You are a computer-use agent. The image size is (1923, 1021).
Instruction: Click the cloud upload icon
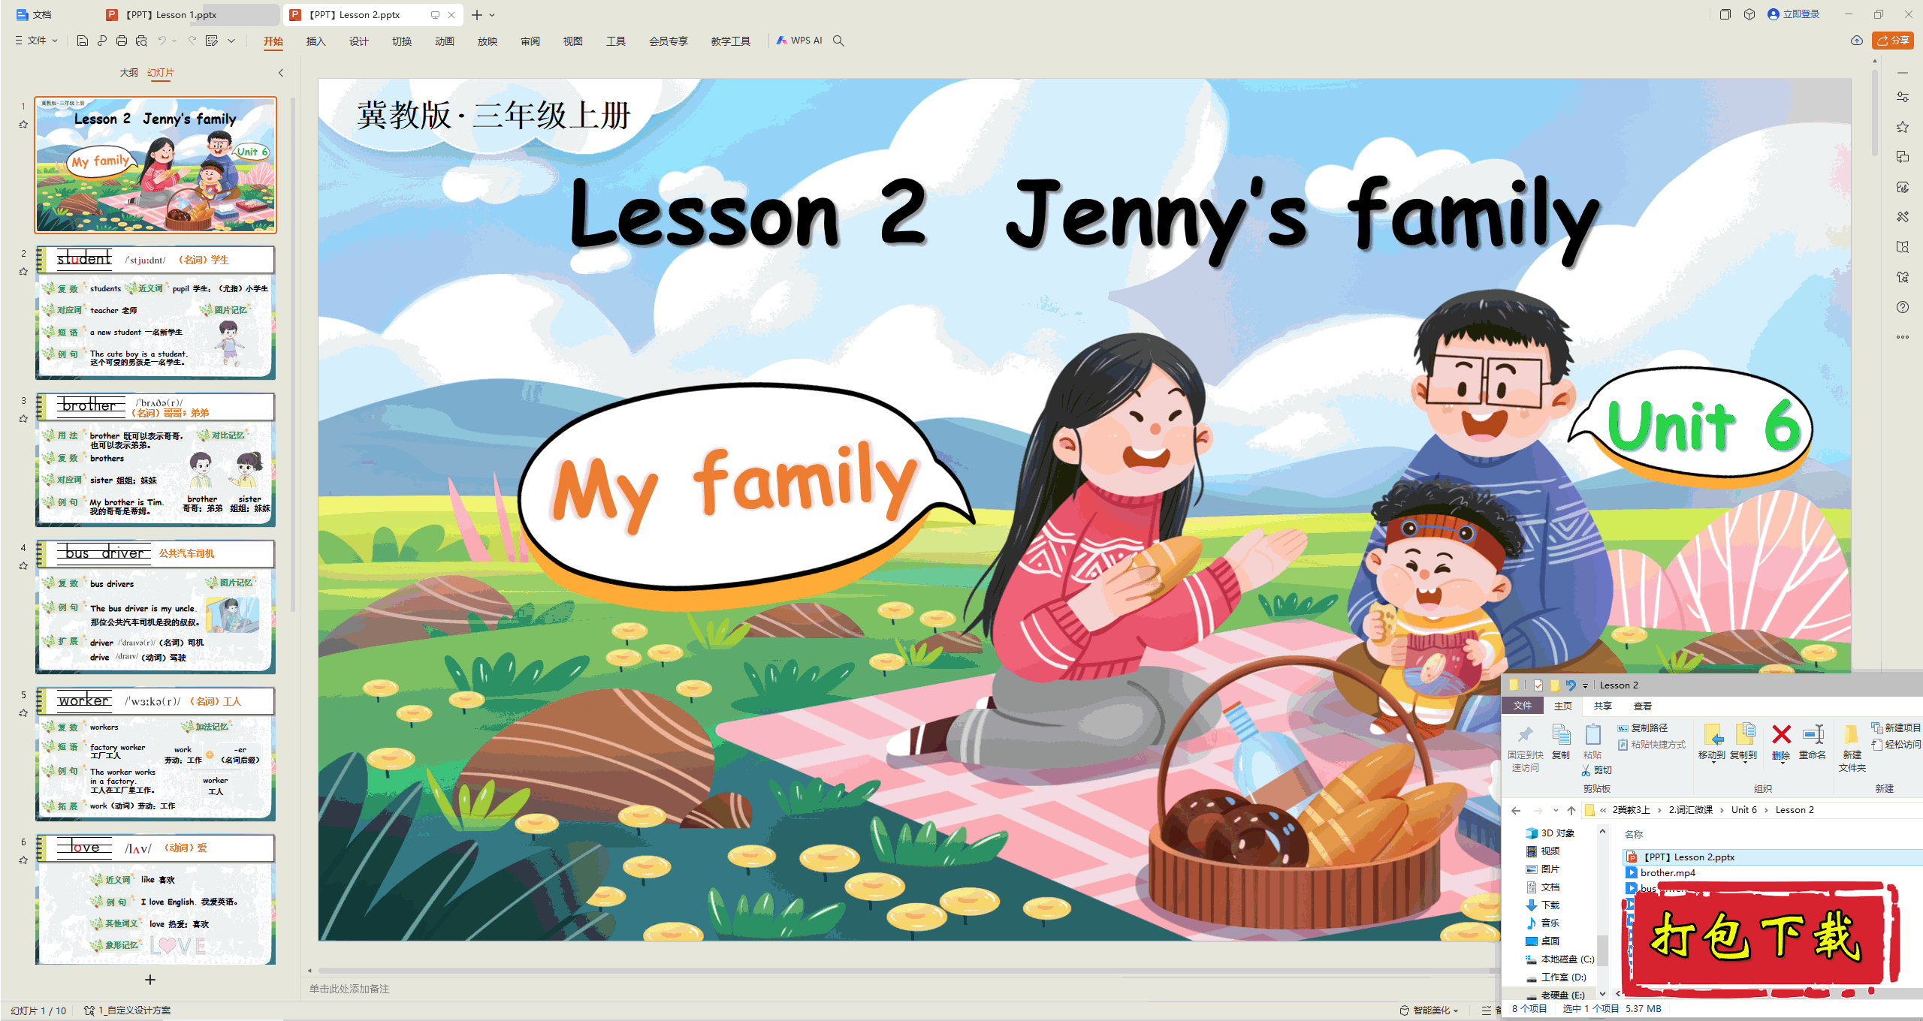1857,41
